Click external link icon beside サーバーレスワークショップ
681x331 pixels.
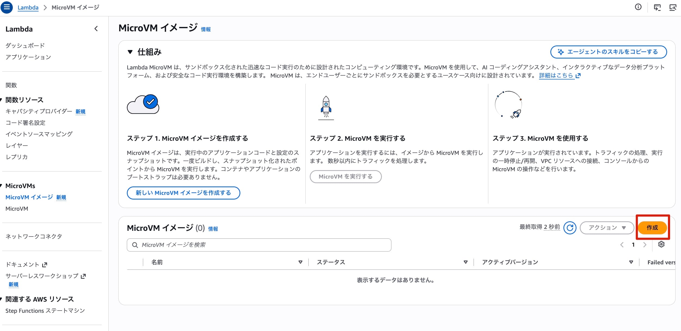(84, 276)
